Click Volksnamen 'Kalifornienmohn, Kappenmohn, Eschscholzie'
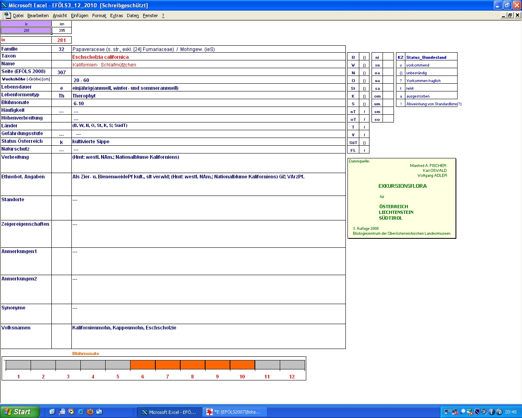Viewport: 522px width, 418px height. pos(124,328)
